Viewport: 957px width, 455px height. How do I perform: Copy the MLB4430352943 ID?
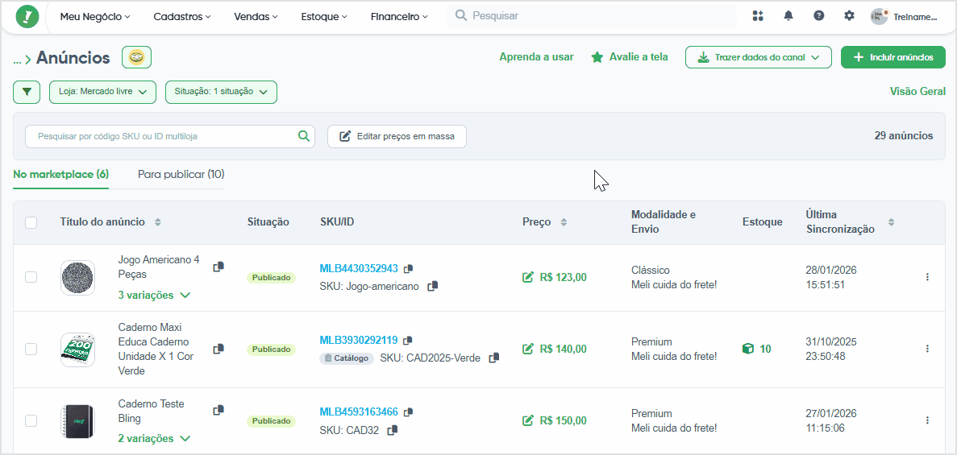408,268
